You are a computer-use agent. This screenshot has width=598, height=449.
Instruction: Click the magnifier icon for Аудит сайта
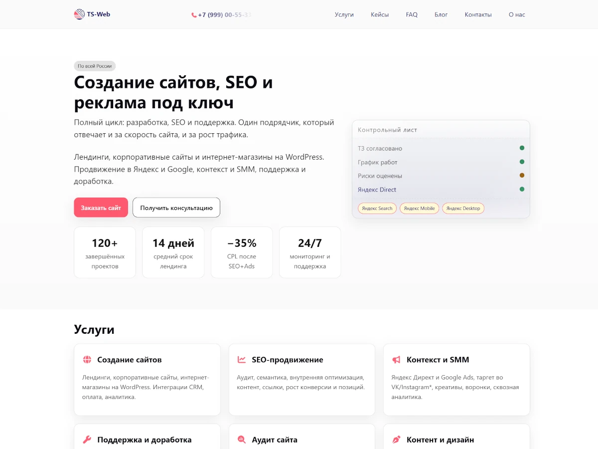click(242, 440)
